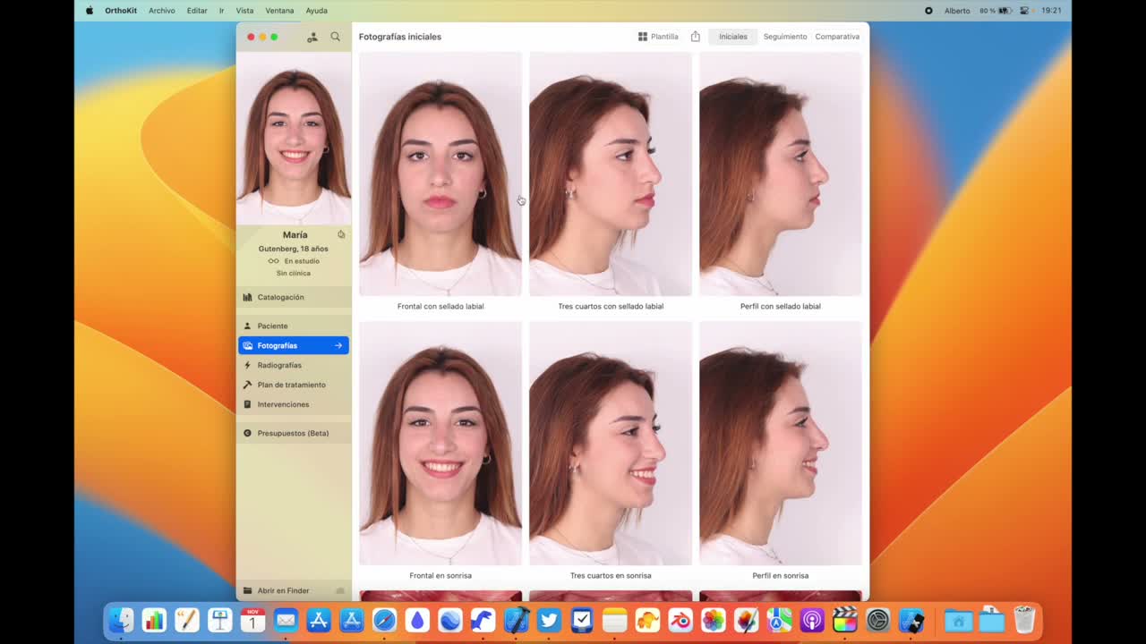This screenshot has height=644, width=1146.
Task: Click the disk icon next to Abrir en Finder
Action: click(x=340, y=590)
